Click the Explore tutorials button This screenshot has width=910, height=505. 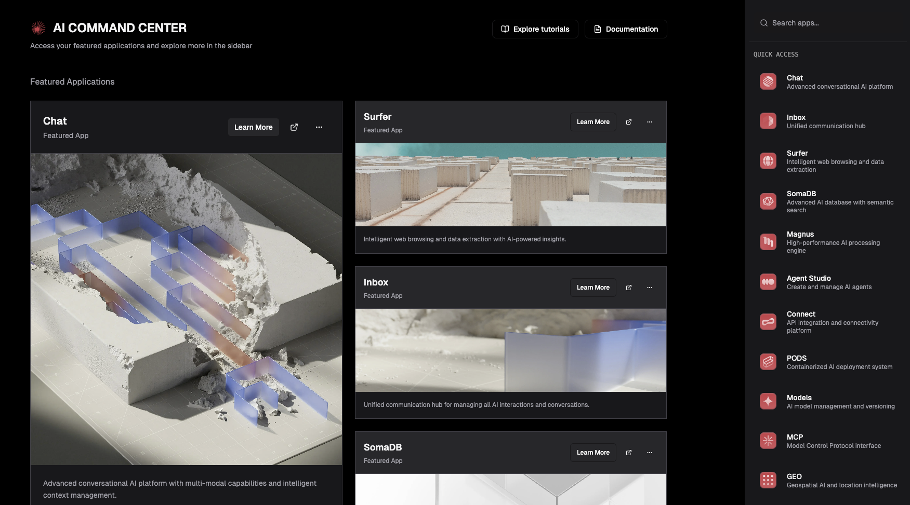click(x=535, y=29)
